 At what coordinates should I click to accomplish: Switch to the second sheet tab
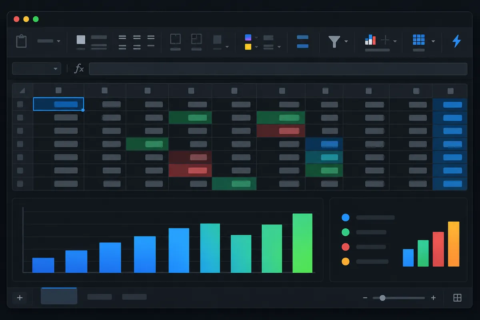tap(100, 297)
